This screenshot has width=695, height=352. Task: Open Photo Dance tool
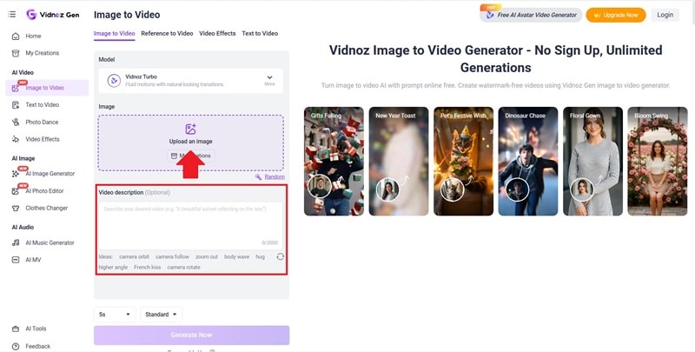point(42,122)
